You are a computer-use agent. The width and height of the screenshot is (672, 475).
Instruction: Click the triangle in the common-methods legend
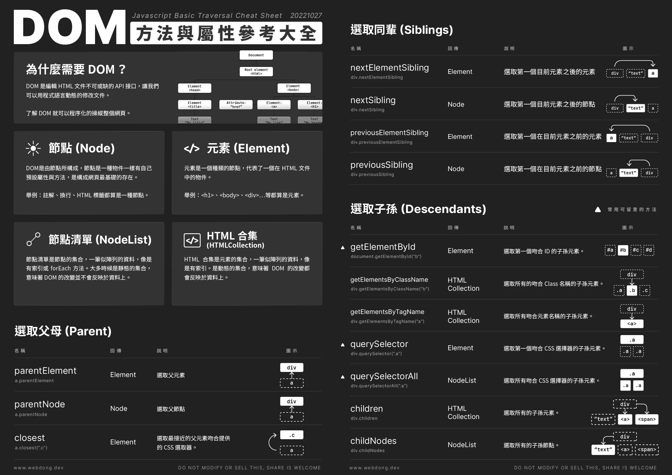598,209
